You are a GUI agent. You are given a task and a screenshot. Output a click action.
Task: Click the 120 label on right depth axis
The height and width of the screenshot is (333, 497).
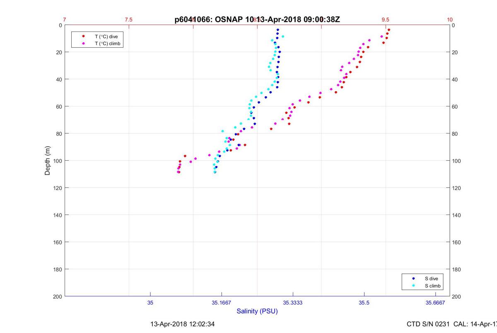pos(456,188)
